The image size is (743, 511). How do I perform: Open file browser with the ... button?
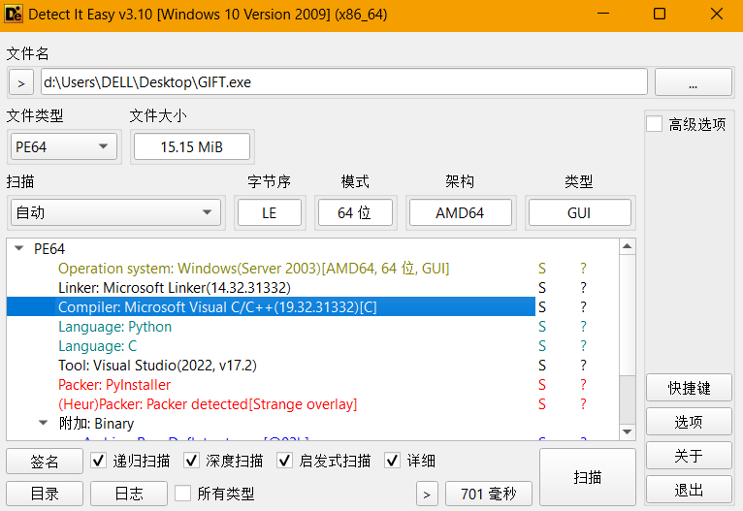(x=693, y=82)
